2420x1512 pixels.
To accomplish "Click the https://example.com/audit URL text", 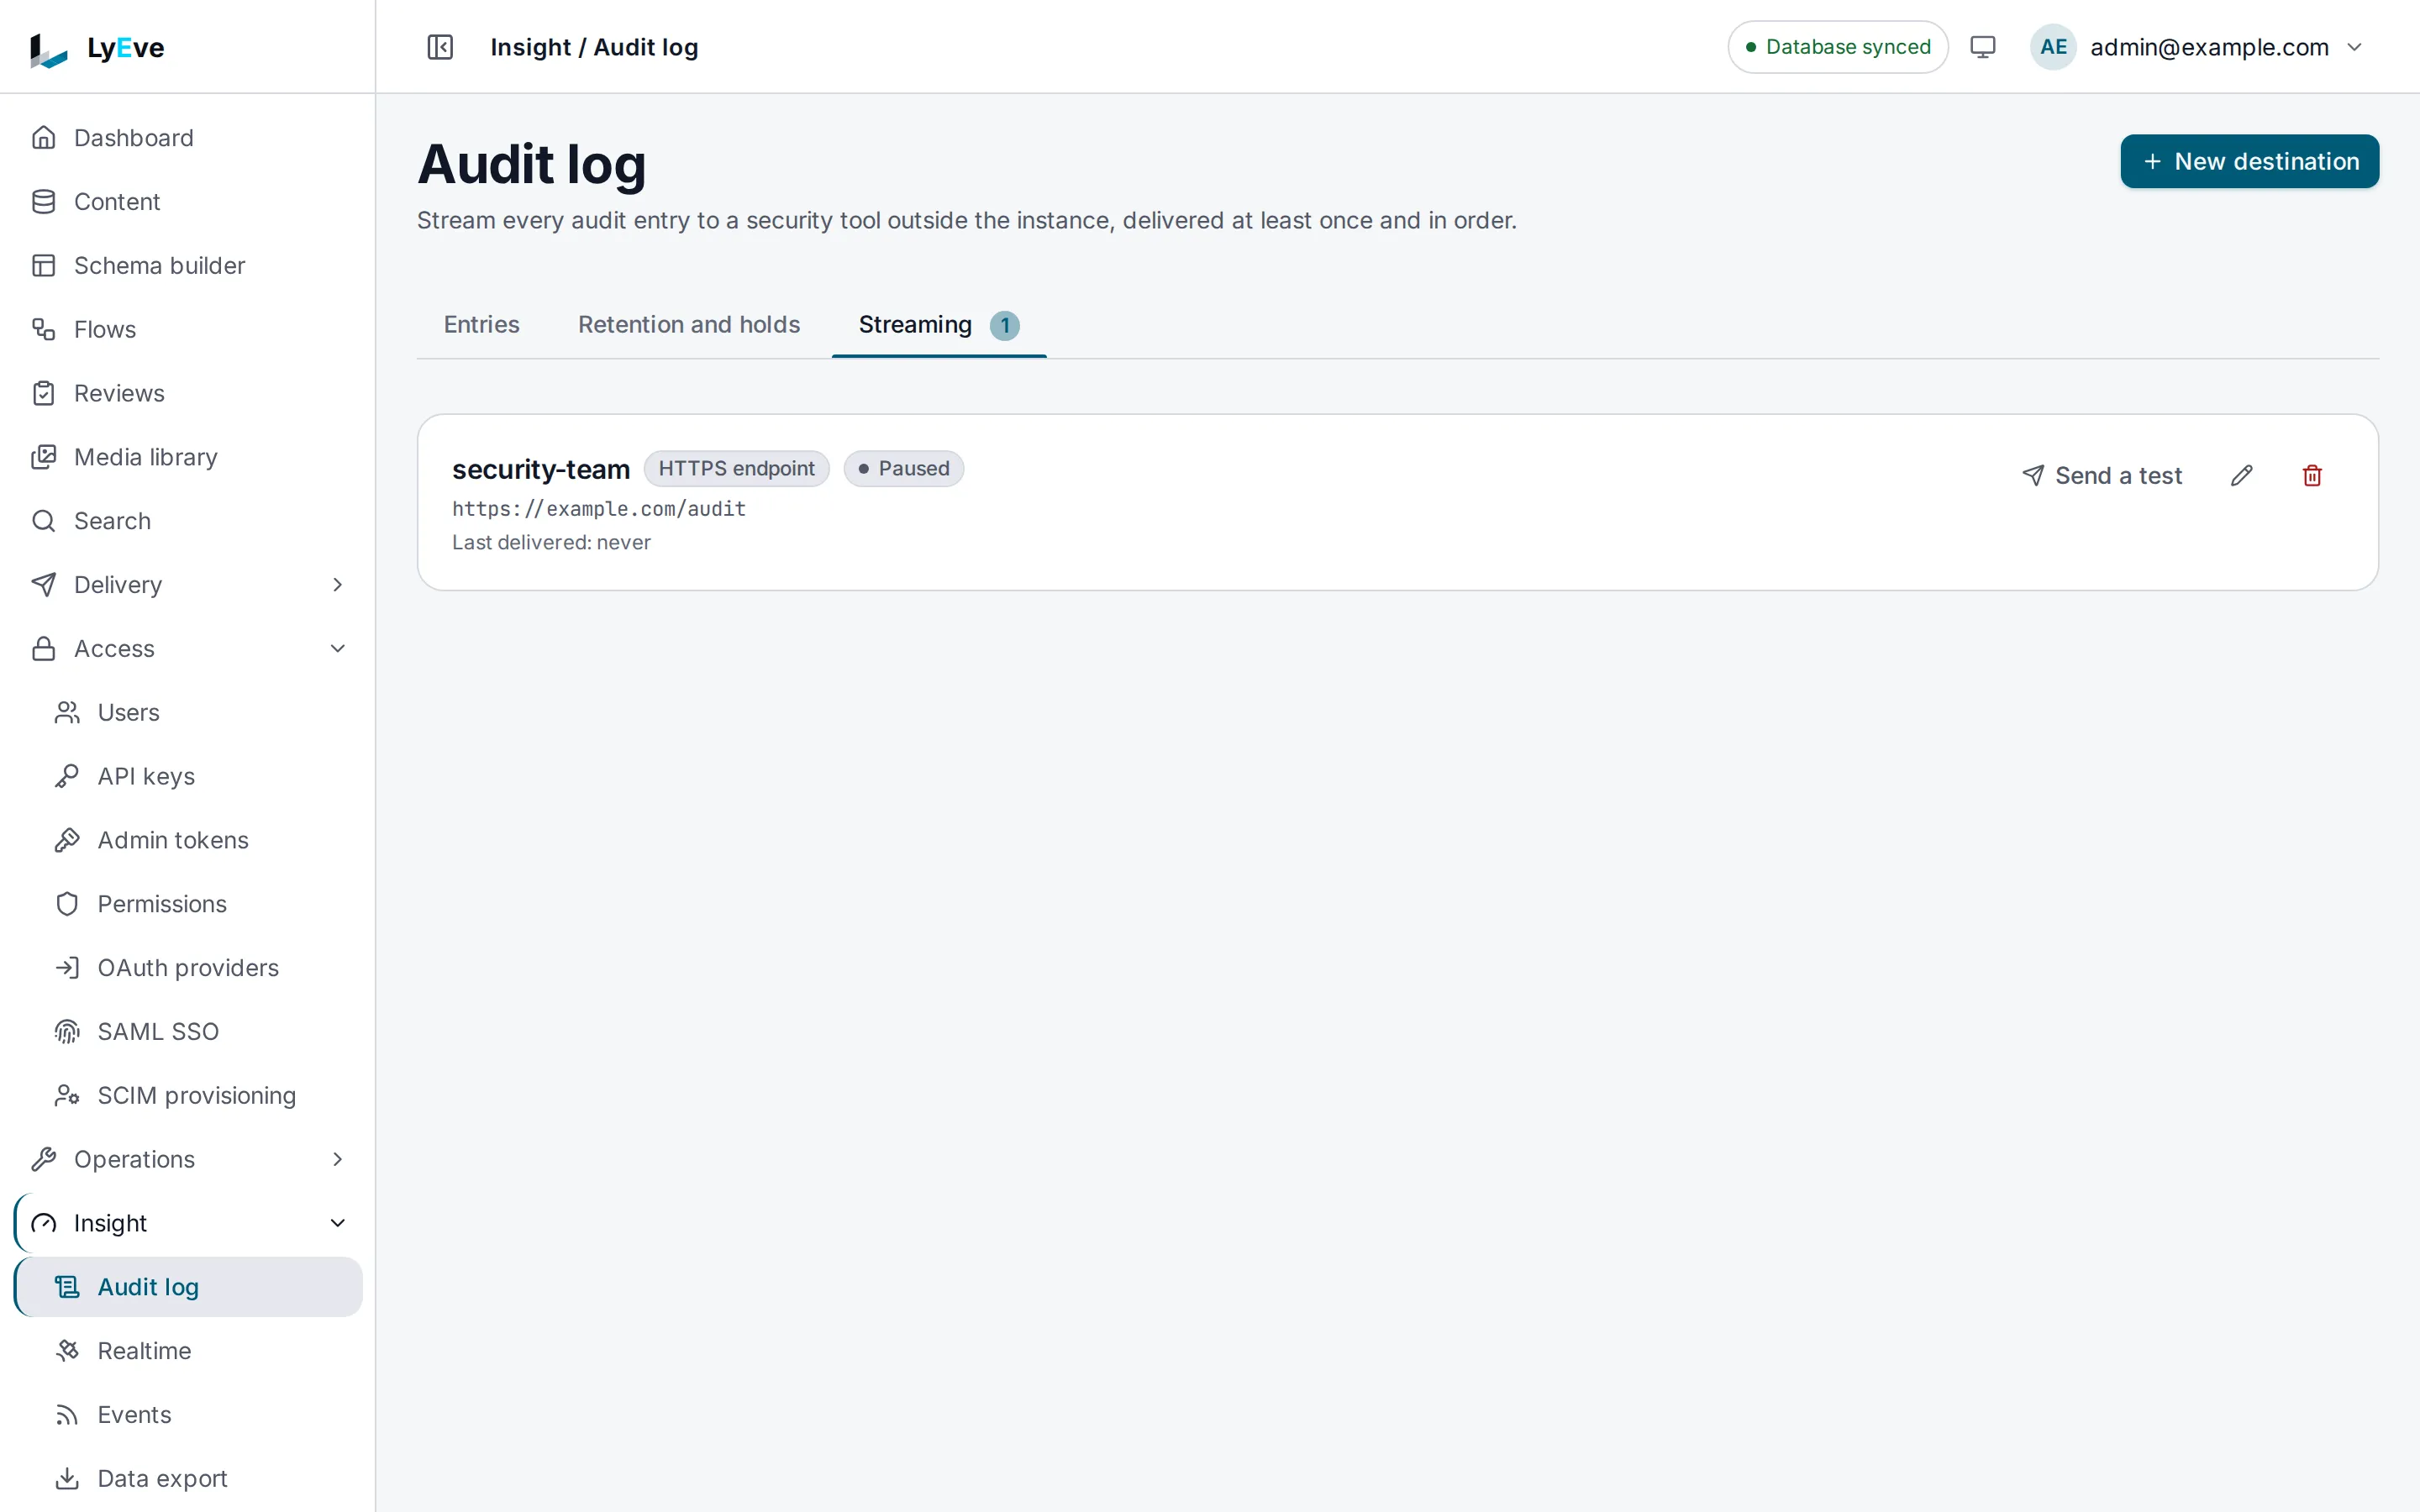I will tap(599, 509).
